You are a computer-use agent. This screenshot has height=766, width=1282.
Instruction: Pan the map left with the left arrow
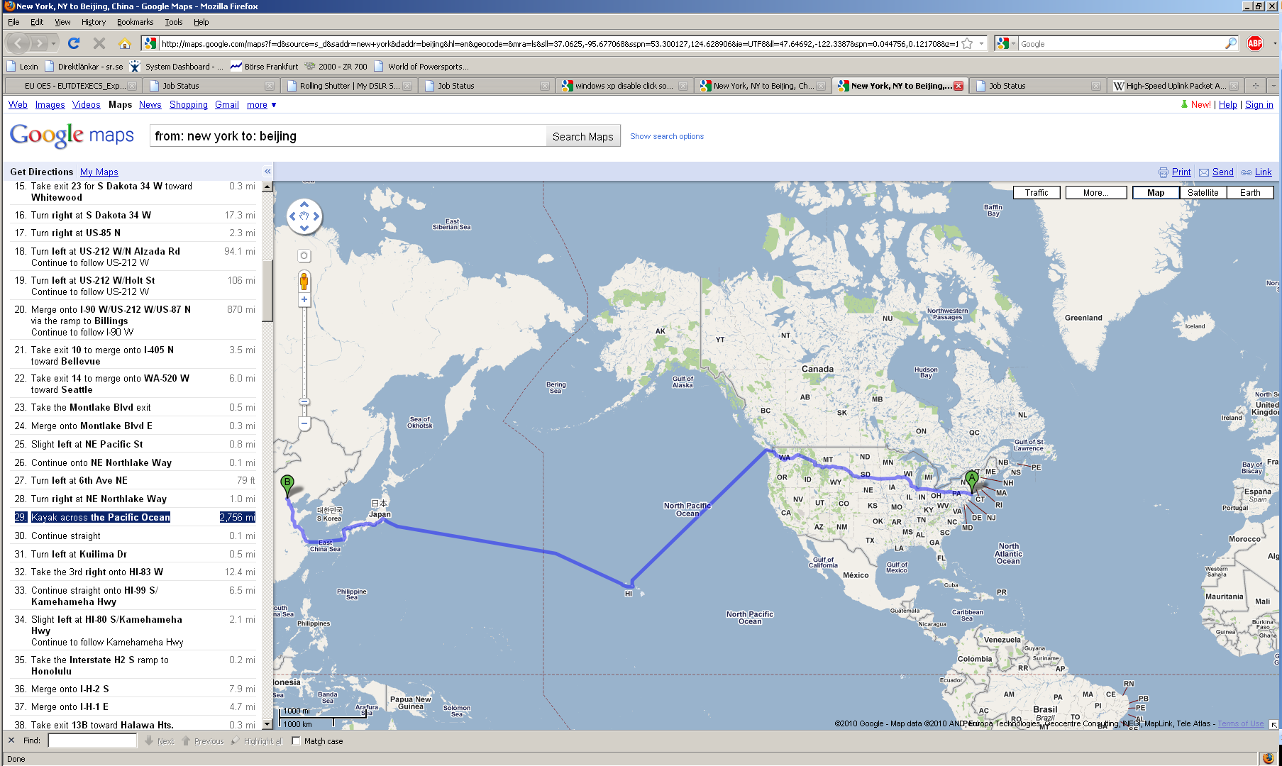coord(292,216)
